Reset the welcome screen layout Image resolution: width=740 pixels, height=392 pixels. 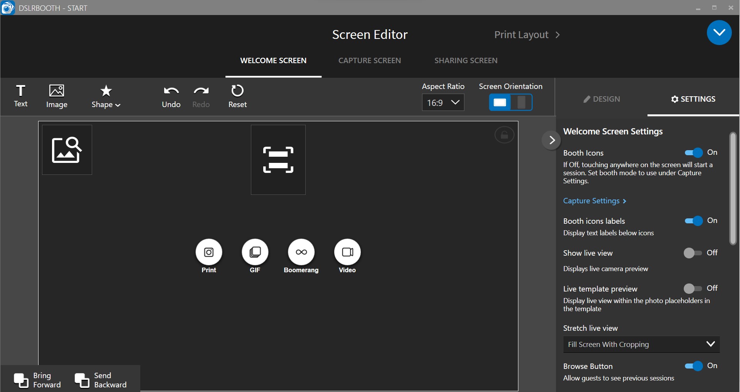pos(237,95)
